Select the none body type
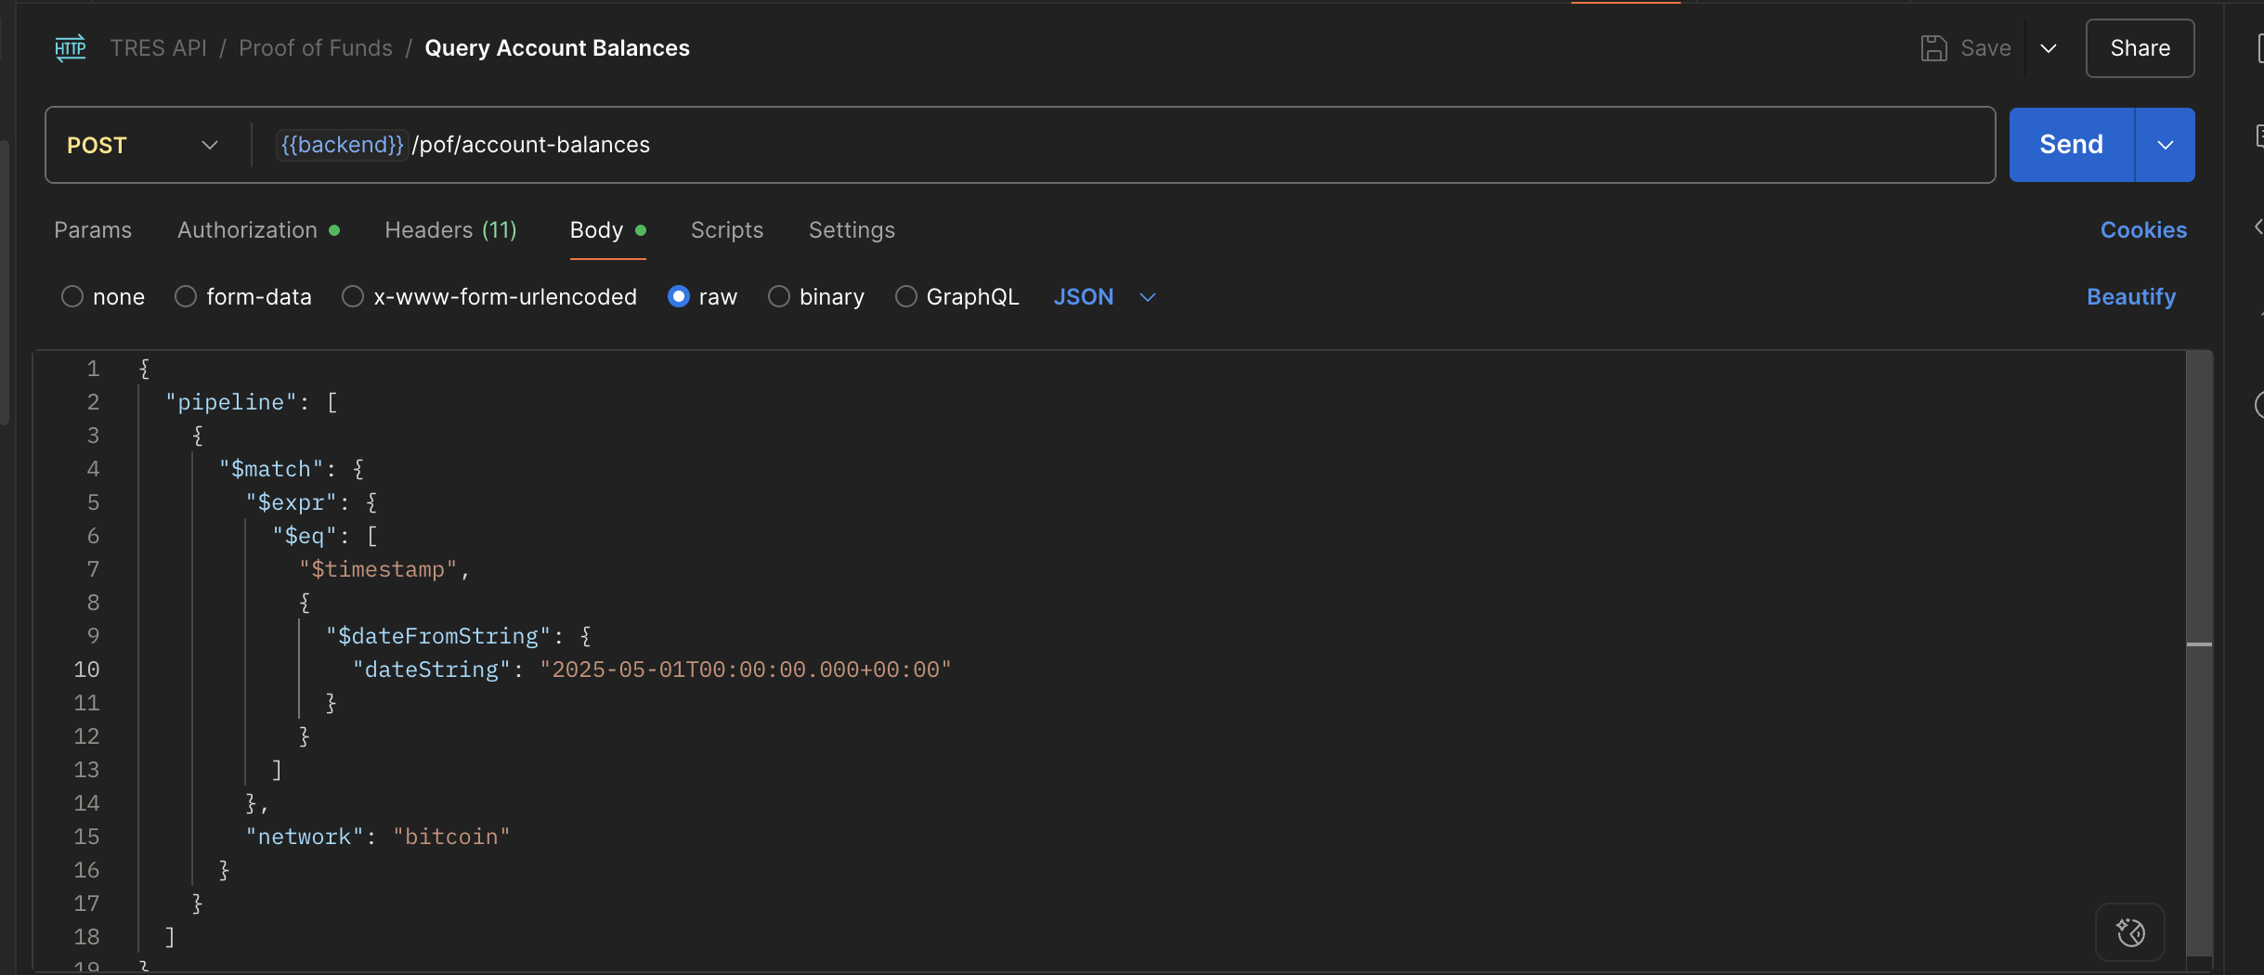The image size is (2264, 975). click(72, 297)
